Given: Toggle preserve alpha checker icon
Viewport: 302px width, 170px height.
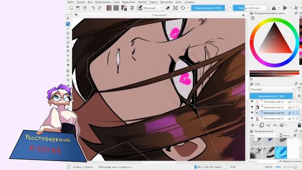Looking at the screenshot, I should point(175,8).
